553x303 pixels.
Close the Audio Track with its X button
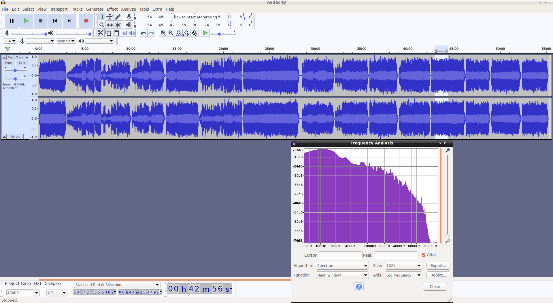[x=4, y=58]
